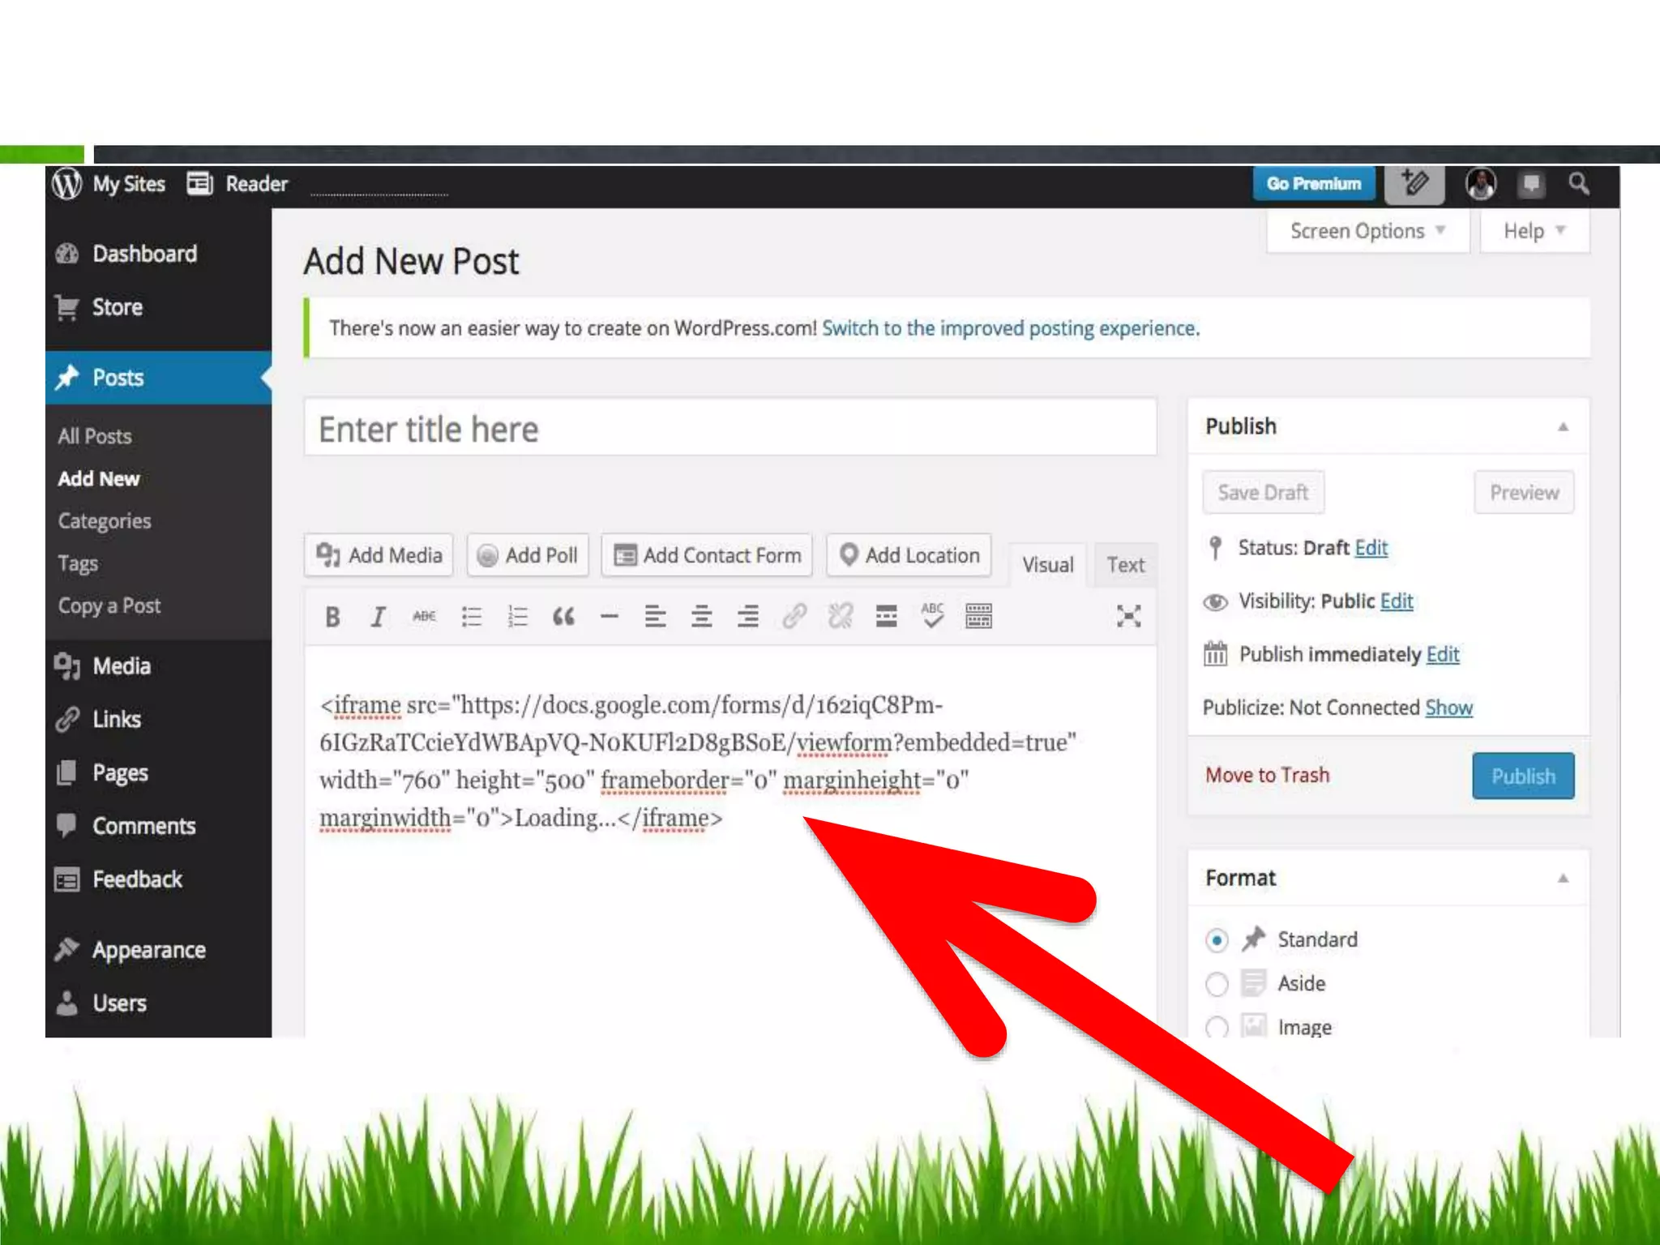The height and width of the screenshot is (1245, 1660).
Task: Click the Bold formatting icon
Action: coord(332,617)
